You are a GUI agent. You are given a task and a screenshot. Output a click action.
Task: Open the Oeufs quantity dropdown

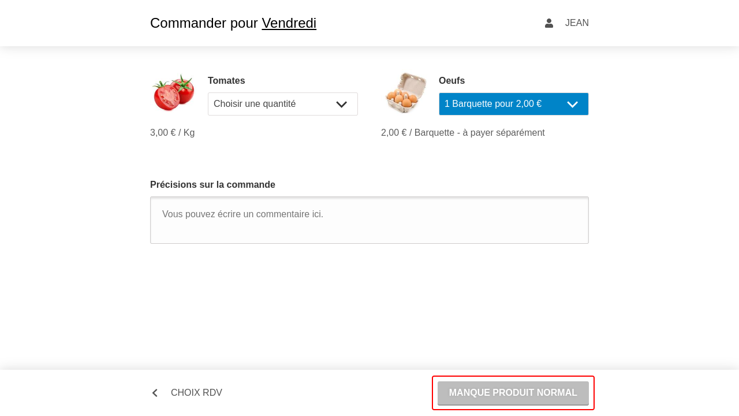pos(514,104)
